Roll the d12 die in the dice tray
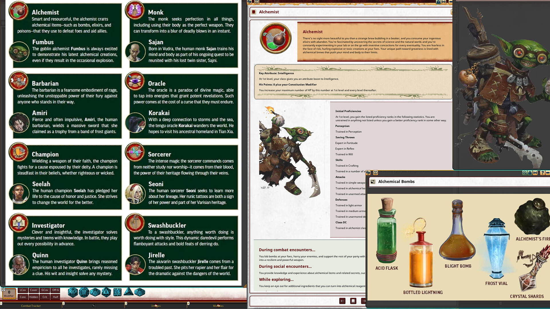 tap(84, 292)
